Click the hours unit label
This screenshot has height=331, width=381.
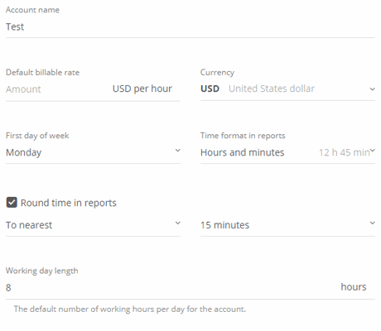click(354, 287)
